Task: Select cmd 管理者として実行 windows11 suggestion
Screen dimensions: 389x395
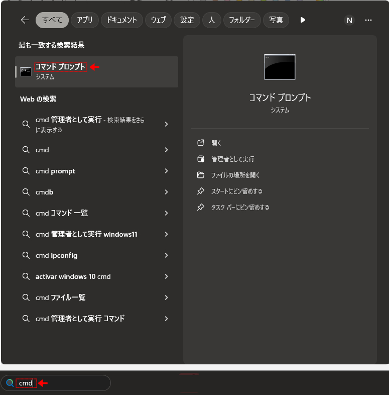Action: (x=96, y=234)
